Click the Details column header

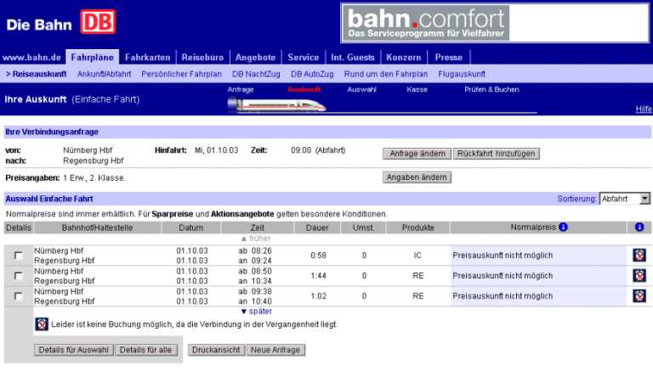19,228
